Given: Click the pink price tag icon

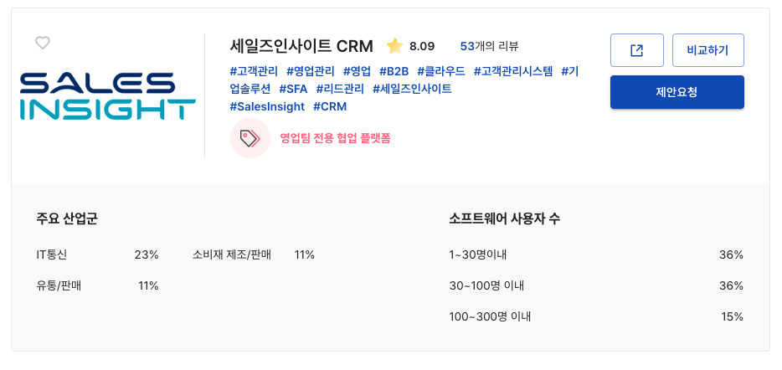Looking at the screenshot, I should [x=250, y=138].
